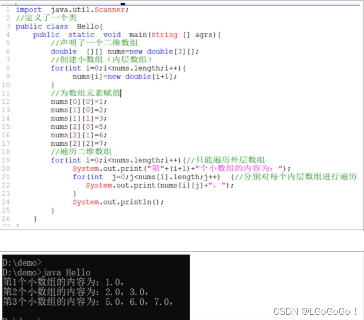The image size is (364, 320).
Task: Click the 'nums[2][0]=5;' line
Action: pyautogui.click(x=79, y=127)
